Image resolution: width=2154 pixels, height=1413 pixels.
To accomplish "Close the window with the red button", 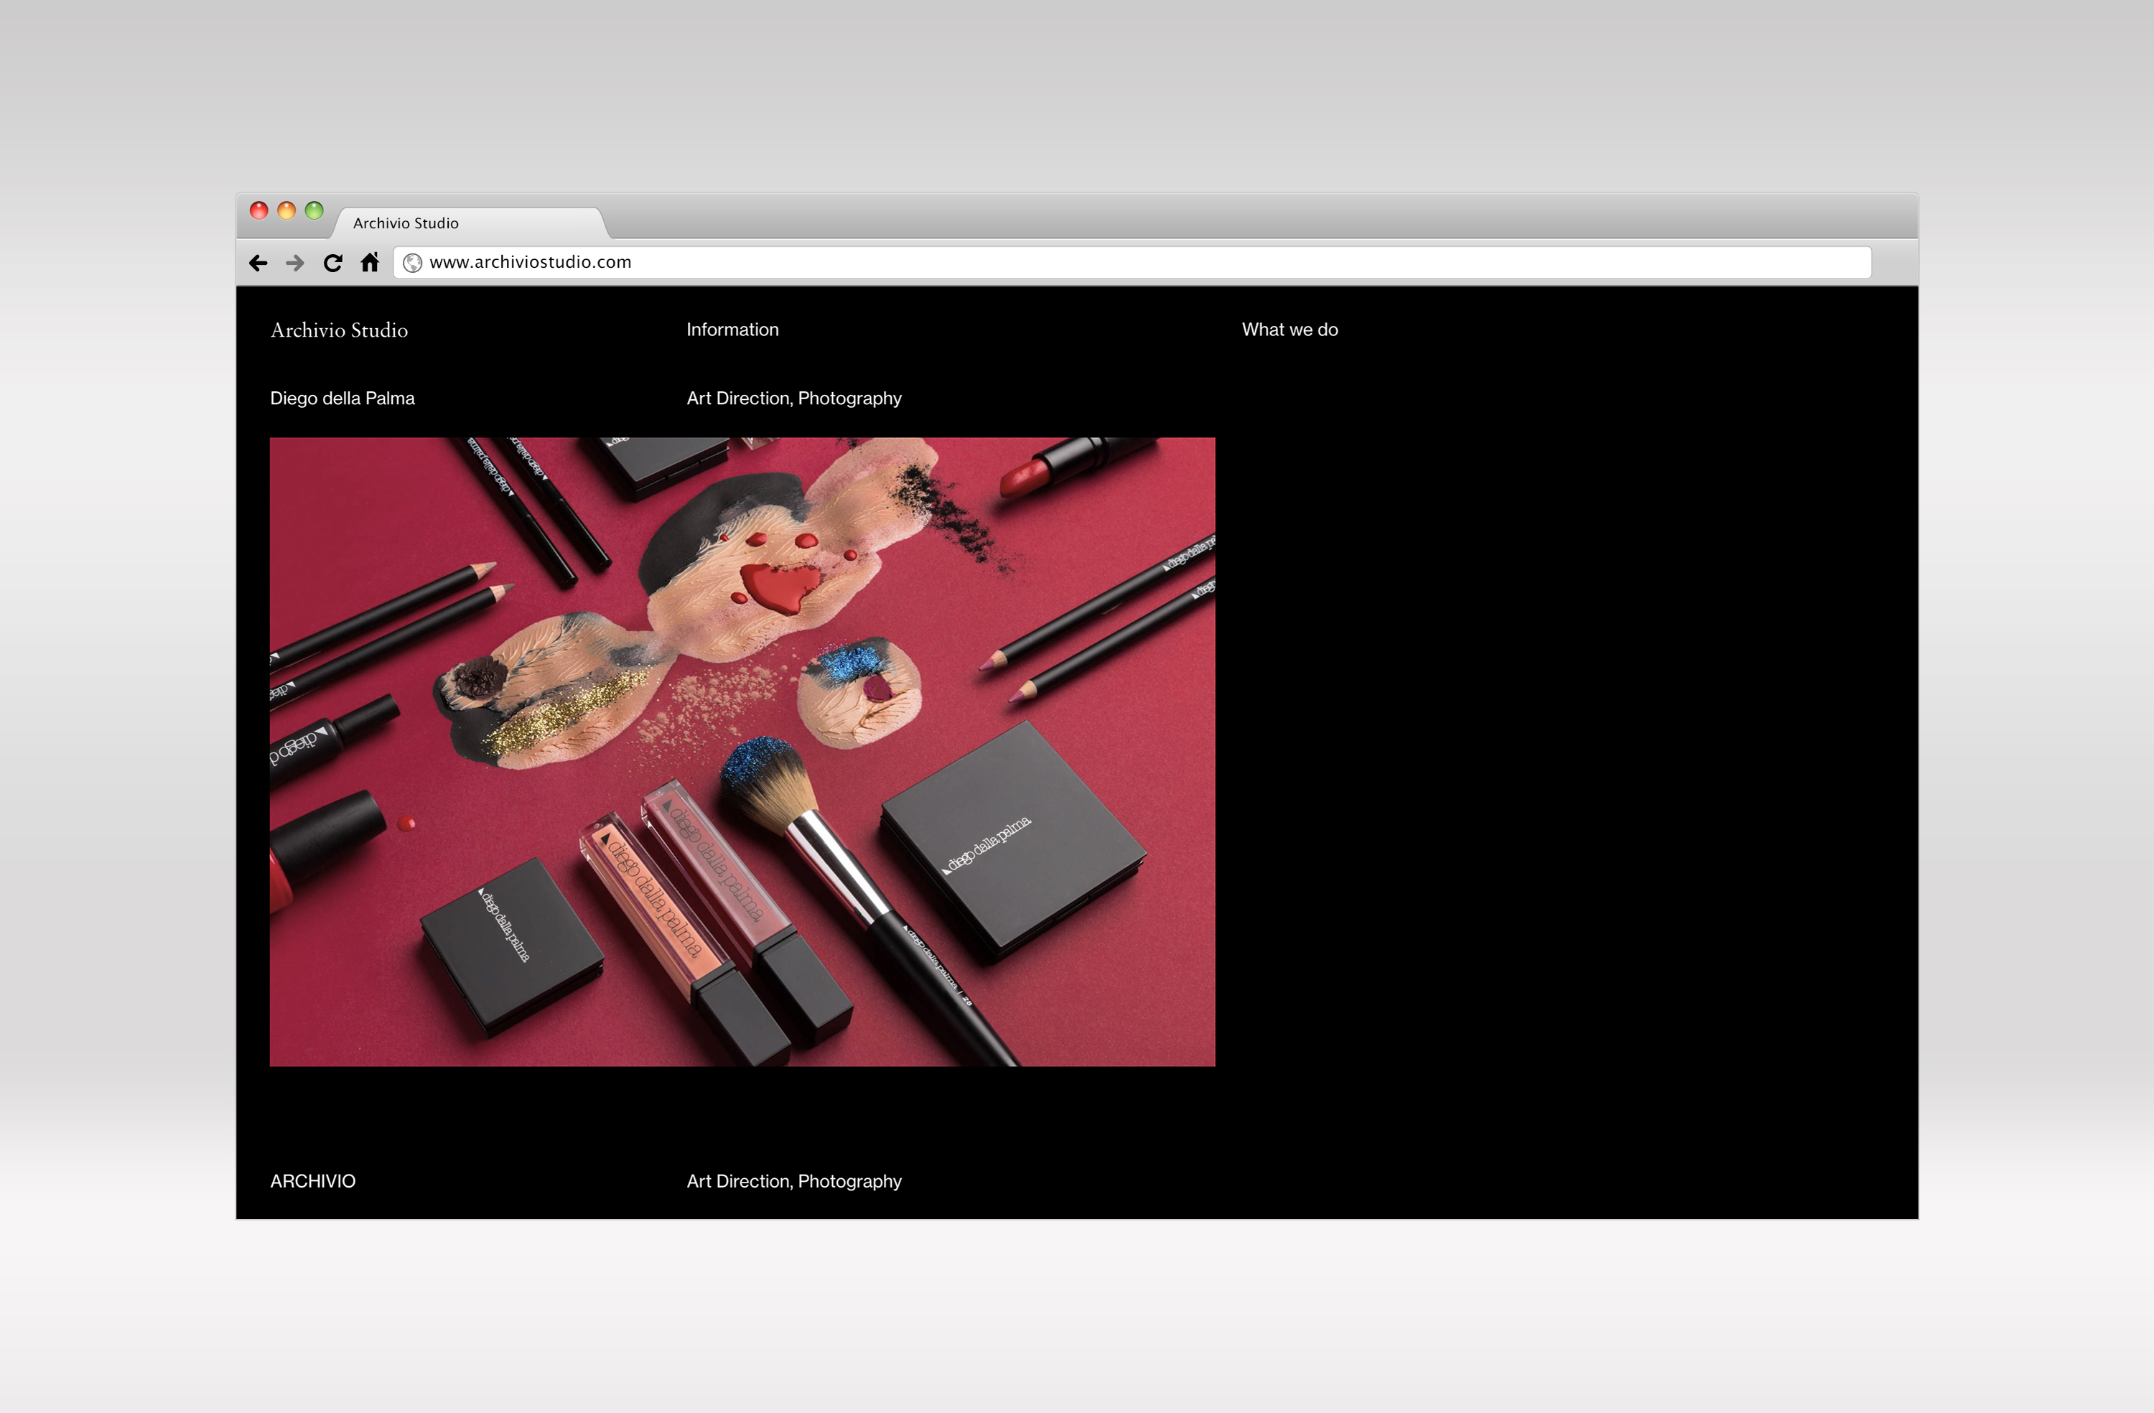I will [x=259, y=211].
